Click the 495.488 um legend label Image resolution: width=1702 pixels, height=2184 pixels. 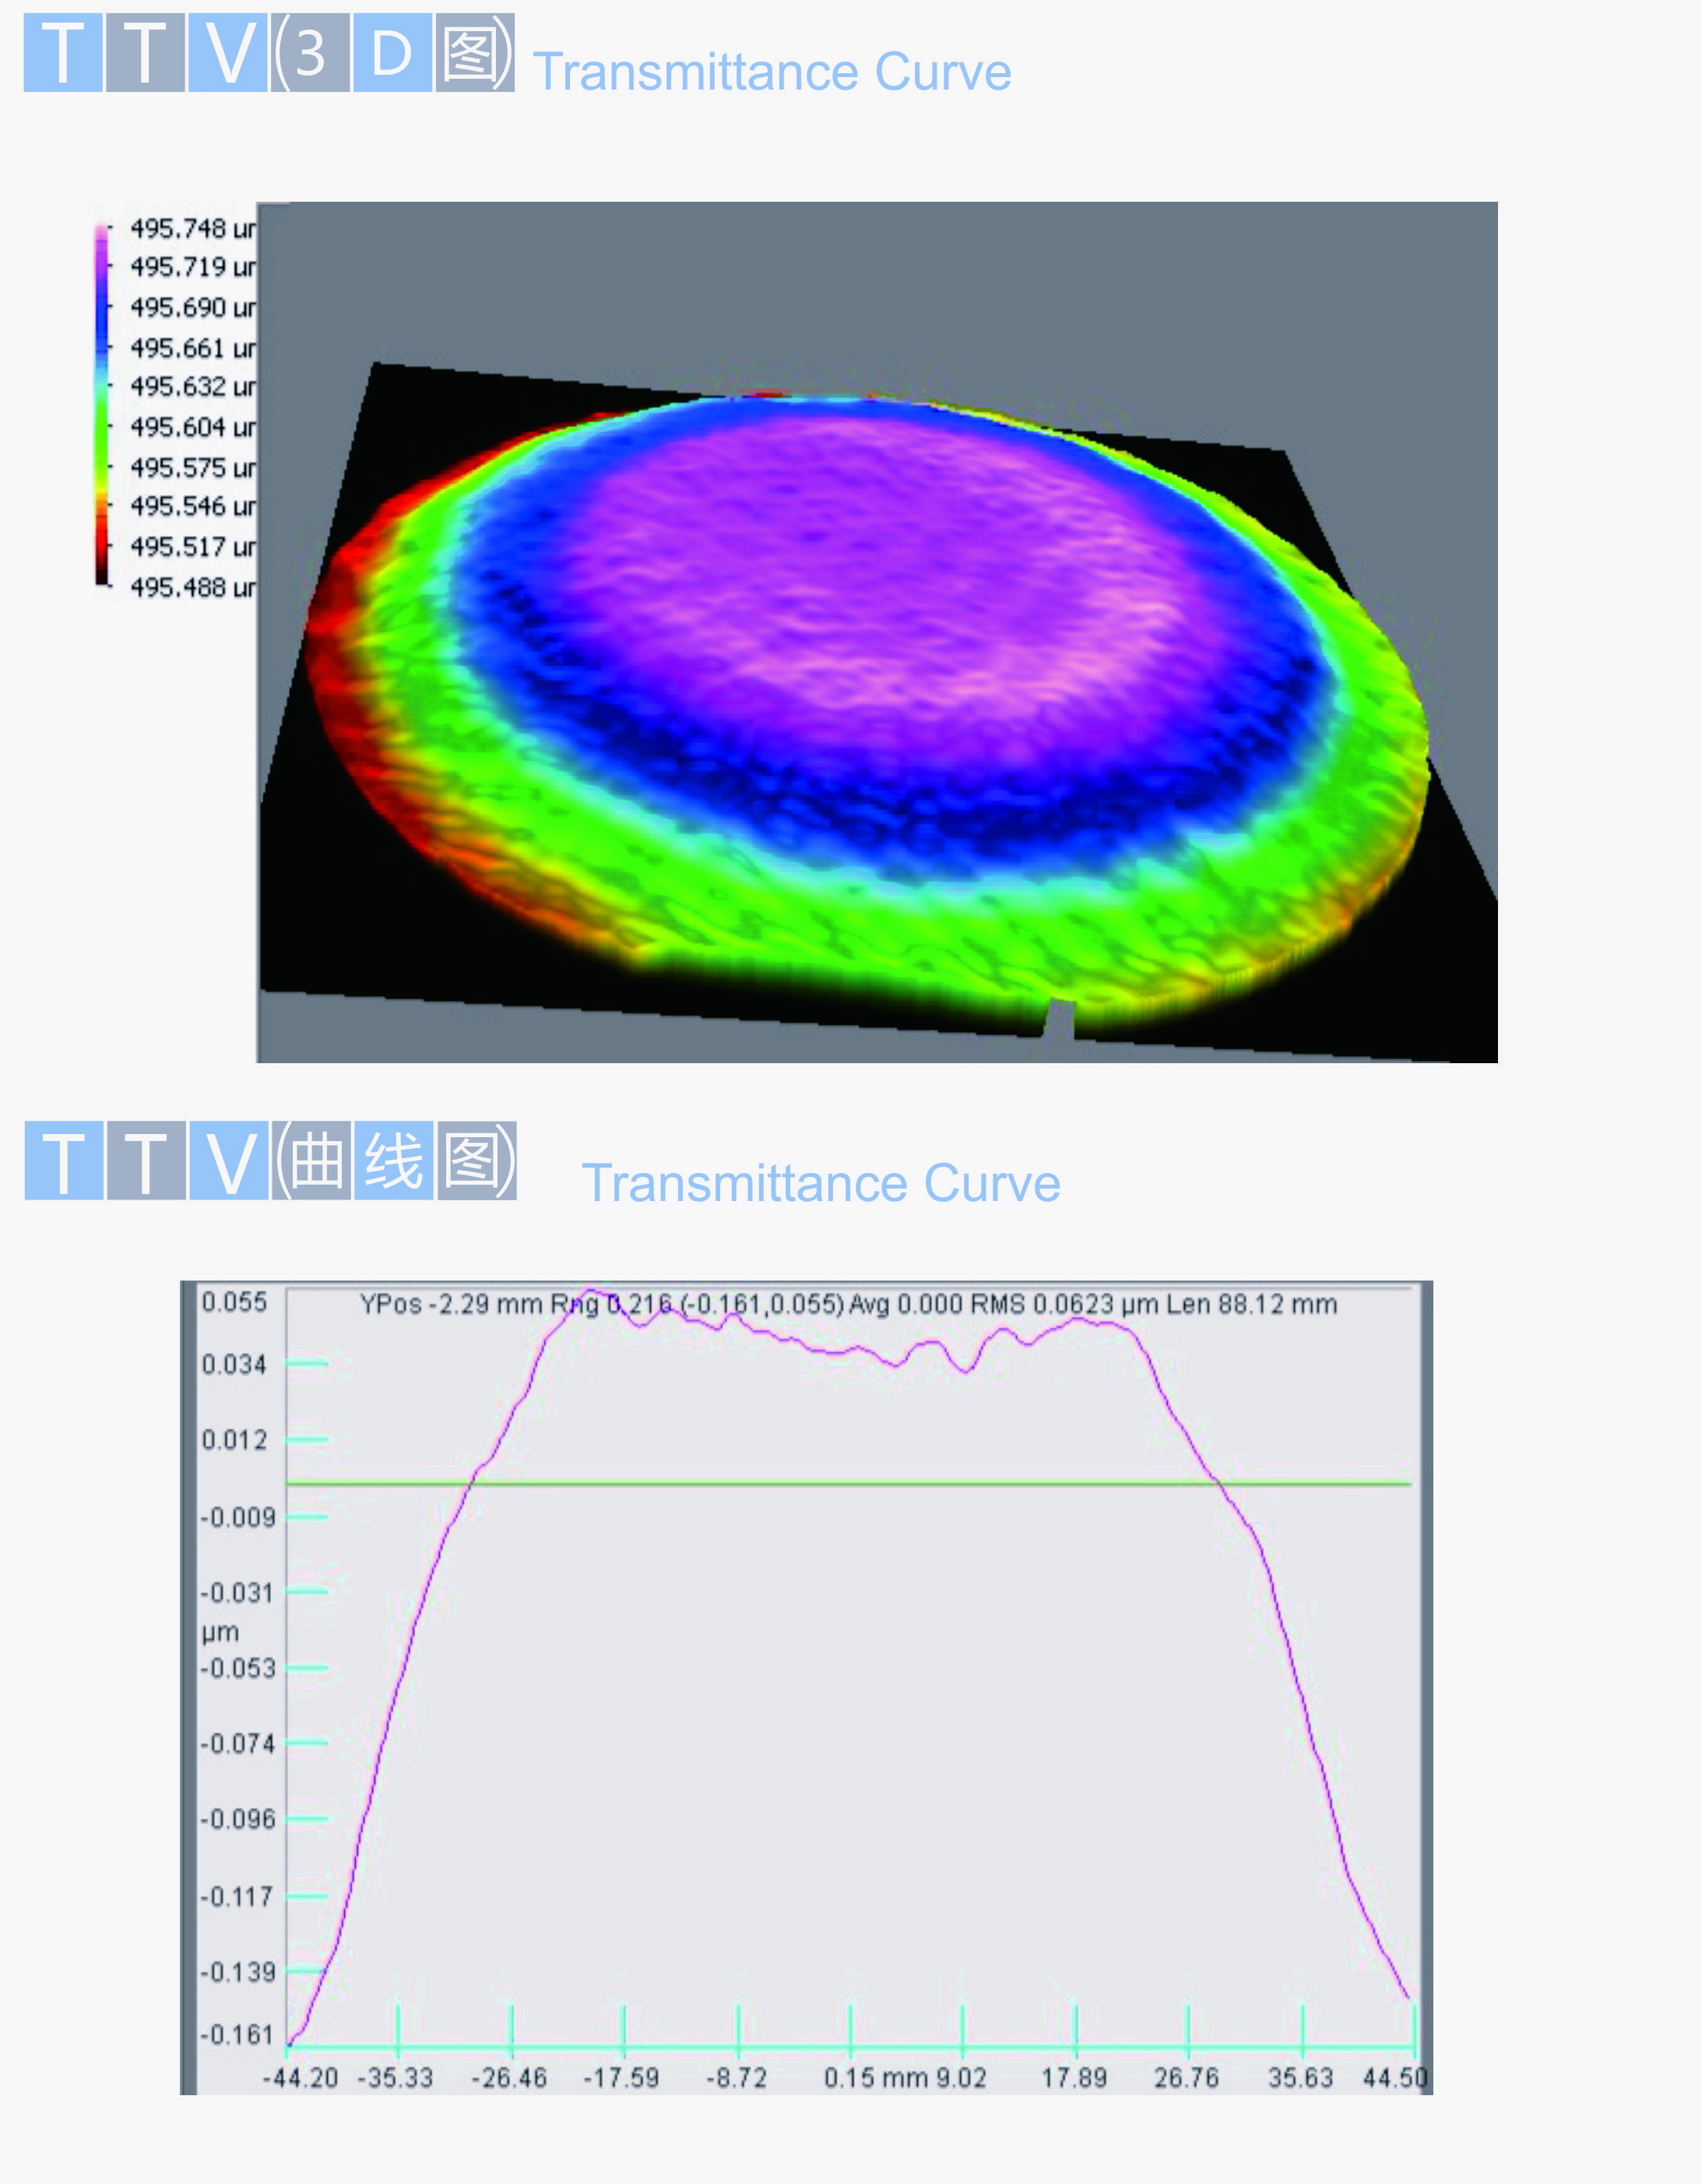[x=192, y=587]
